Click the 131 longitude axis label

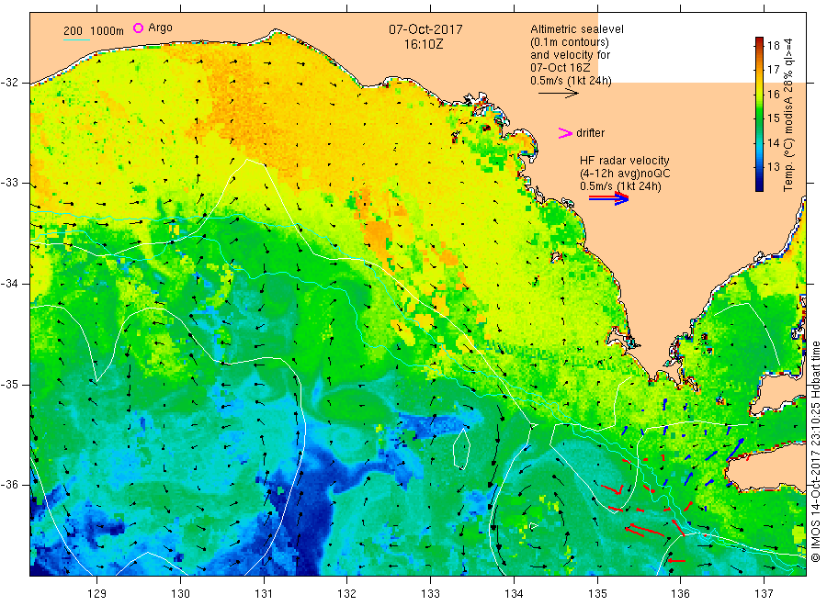pyautogui.click(x=264, y=594)
